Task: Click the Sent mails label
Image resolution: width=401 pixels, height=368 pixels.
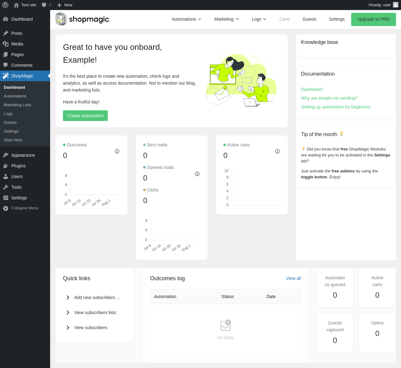Action: coord(157,145)
